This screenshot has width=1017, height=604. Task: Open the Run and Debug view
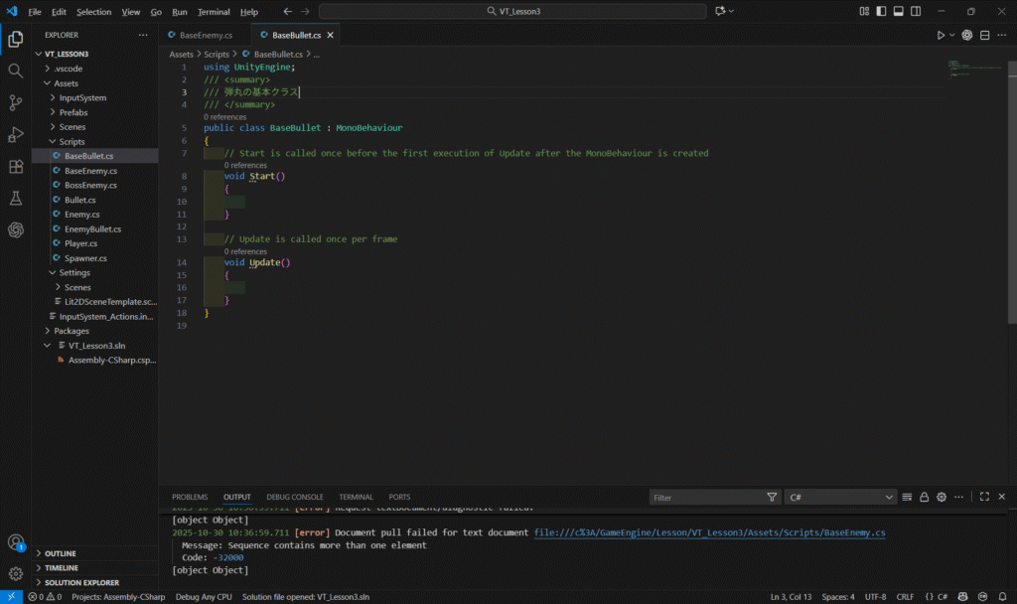coord(16,134)
